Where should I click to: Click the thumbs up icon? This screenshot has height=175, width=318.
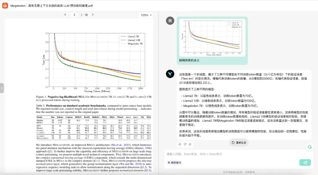[180, 144]
